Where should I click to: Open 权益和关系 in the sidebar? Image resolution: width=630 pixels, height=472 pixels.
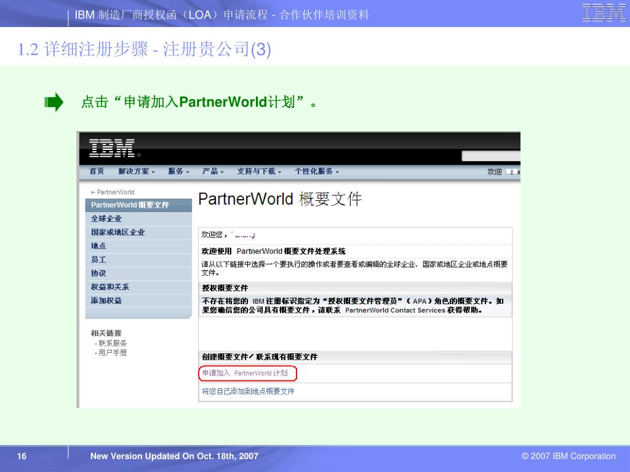click(x=138, y=287)
